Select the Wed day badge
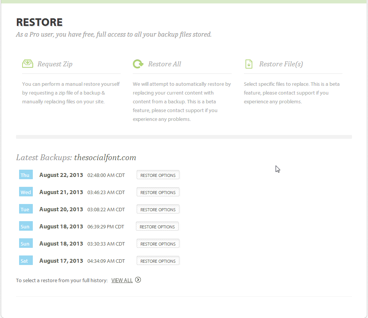368x318 pixels. point(26,192)
